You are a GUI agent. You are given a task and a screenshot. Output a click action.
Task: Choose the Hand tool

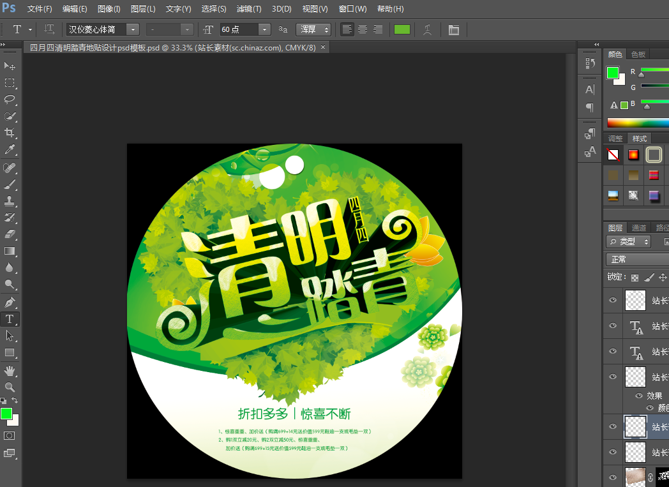coord(10,370)
